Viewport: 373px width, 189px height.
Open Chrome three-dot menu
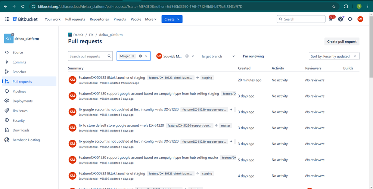(x=368, y=6)
